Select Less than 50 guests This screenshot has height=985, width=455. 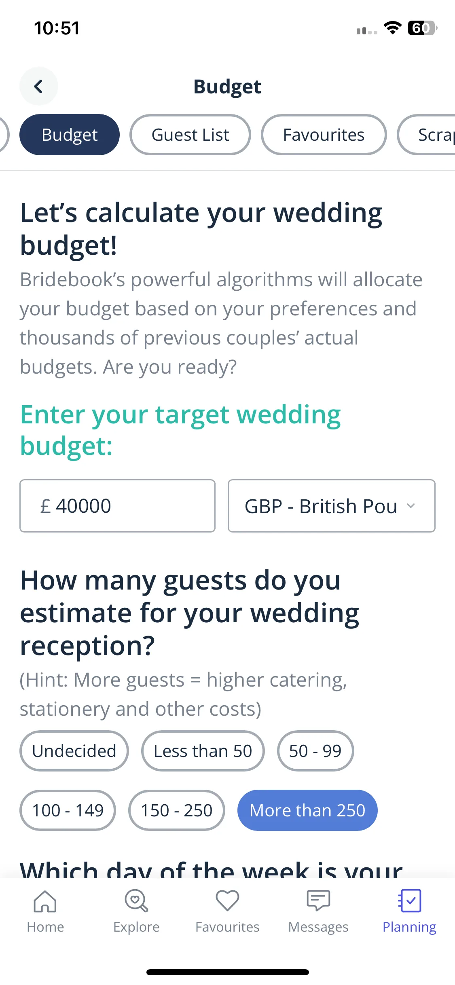click(203, 751)
